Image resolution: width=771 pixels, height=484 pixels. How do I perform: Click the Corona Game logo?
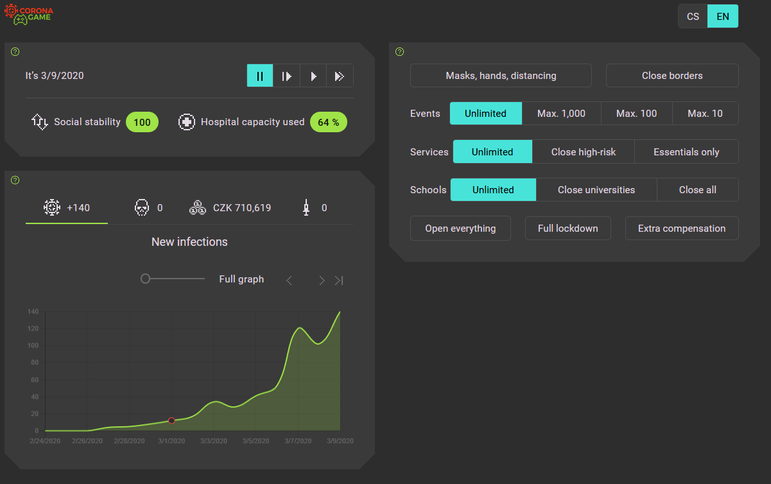pyautogui.click(x=28, y=15)
